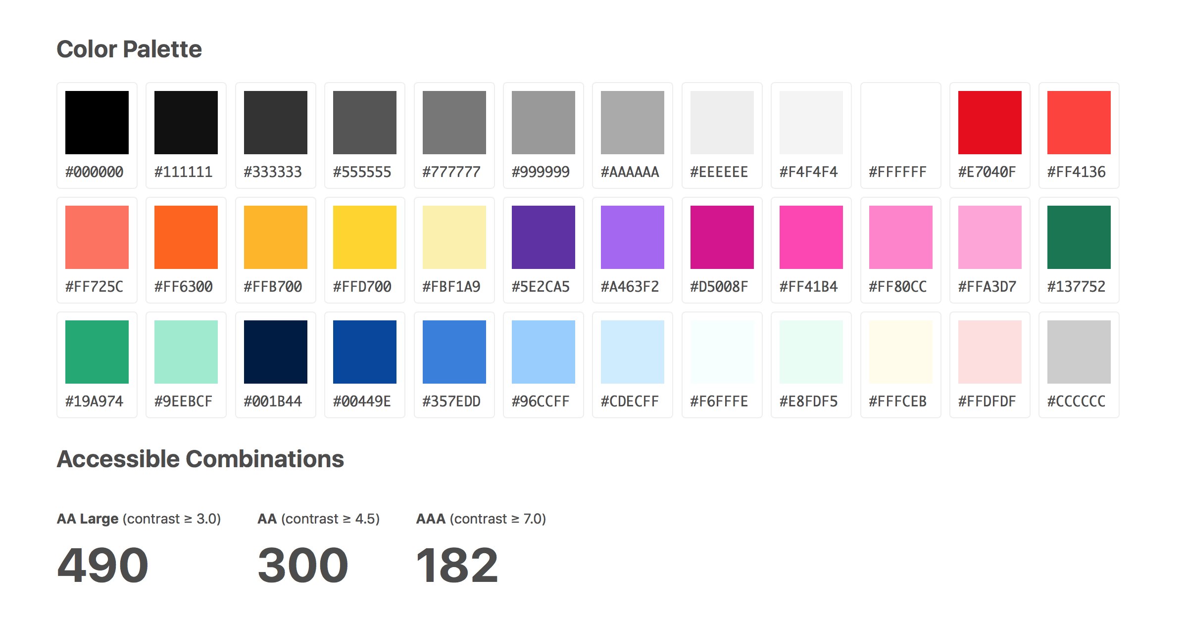Open the AA 300 combinations count
This screenshot has width=1185, height=617.
(303, 565)
